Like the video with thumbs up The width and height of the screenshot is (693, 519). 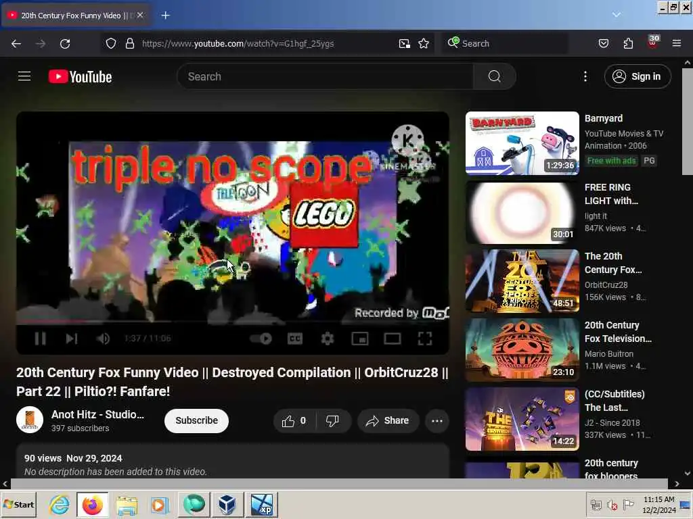click(294, 420)
